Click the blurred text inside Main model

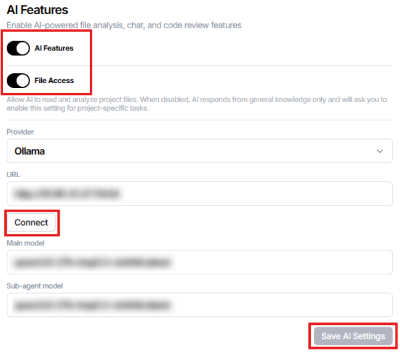coord(92,262)
